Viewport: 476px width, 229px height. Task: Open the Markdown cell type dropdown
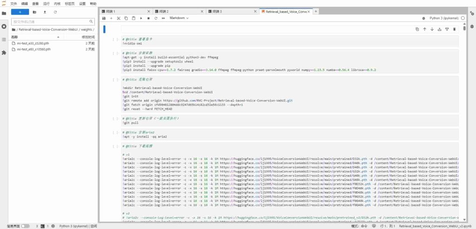(x=179, y=18)
